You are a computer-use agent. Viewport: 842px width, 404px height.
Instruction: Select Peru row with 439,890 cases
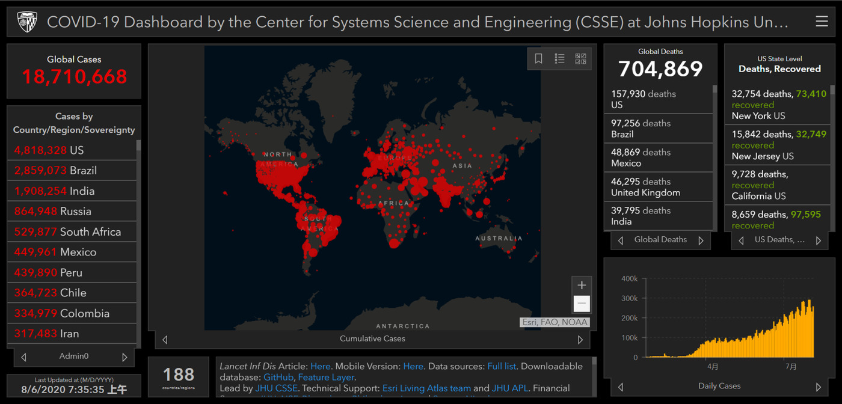72,273
